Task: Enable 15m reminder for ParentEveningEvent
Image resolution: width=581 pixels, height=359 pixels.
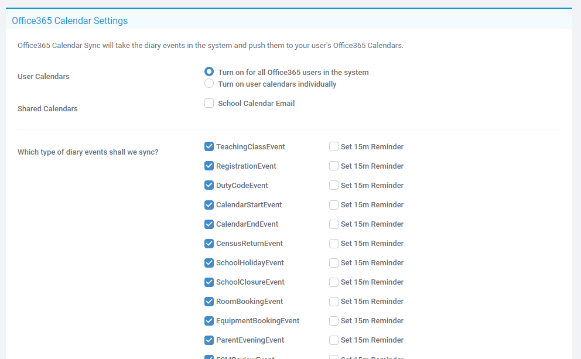Action: coord(334,340)
